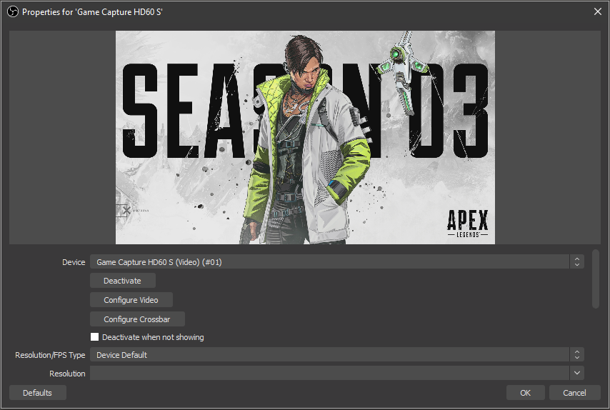Open Configure Video settings
The height and width of the screenshot is (410, 610).
coord(131,300)
